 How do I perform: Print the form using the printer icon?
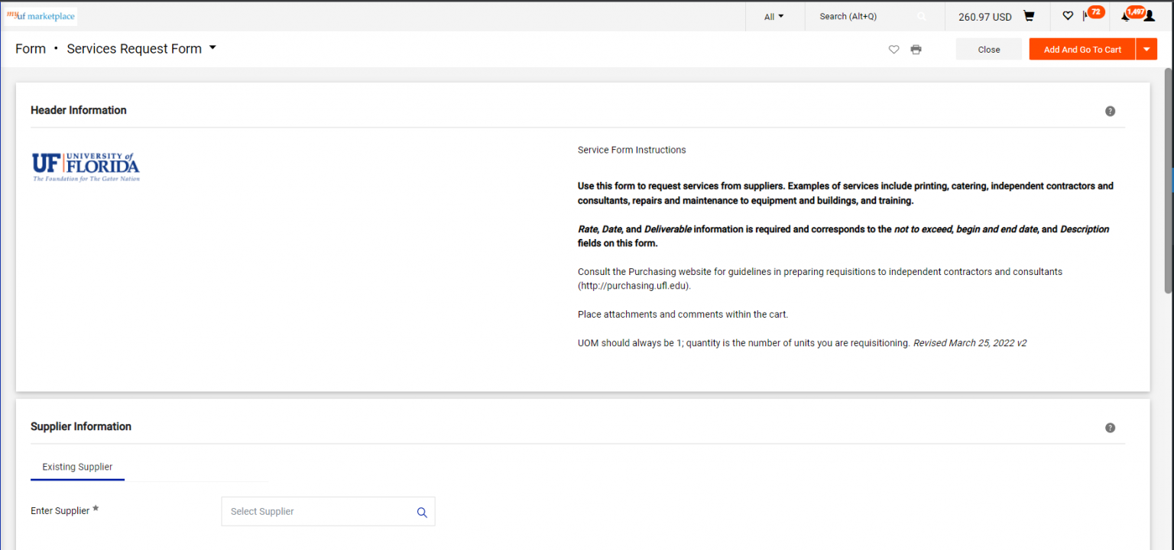[x=916, y=49]
